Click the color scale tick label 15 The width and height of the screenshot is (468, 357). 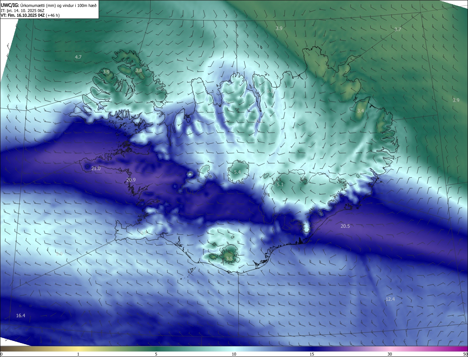point(312,354)
